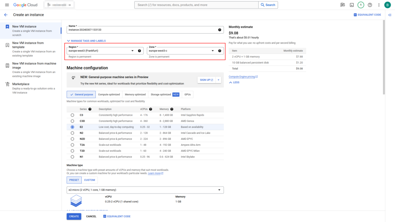Click the search bar for resources
This screenshot has width=395, height=222.
(197, 5)
